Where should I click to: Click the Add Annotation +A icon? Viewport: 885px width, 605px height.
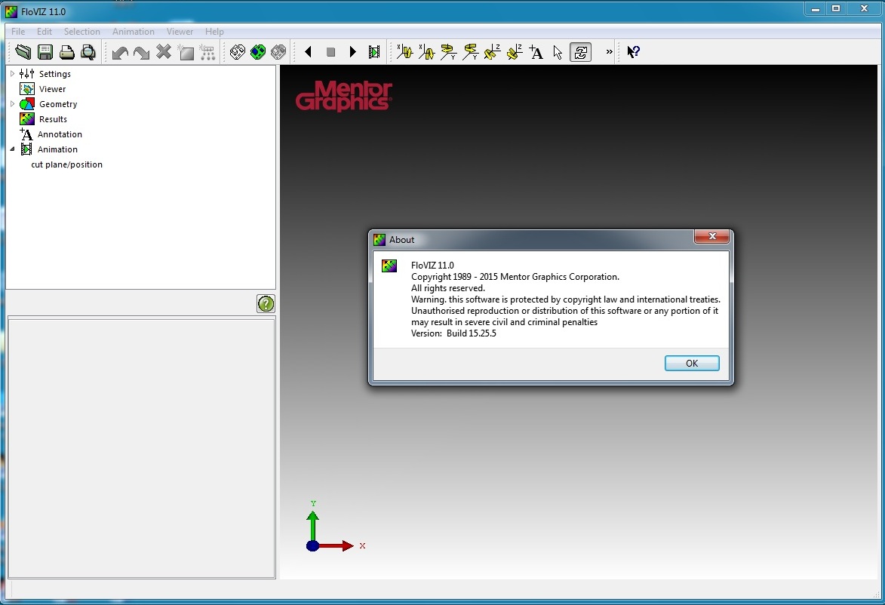[x=536, y=53]
